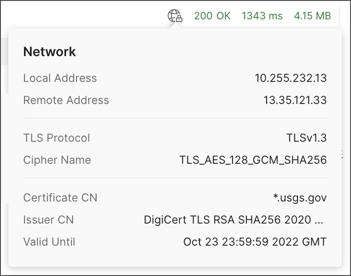Screen dimensions: 351x276
Task: Click the Cipher Name label
Action: (57, 160)
